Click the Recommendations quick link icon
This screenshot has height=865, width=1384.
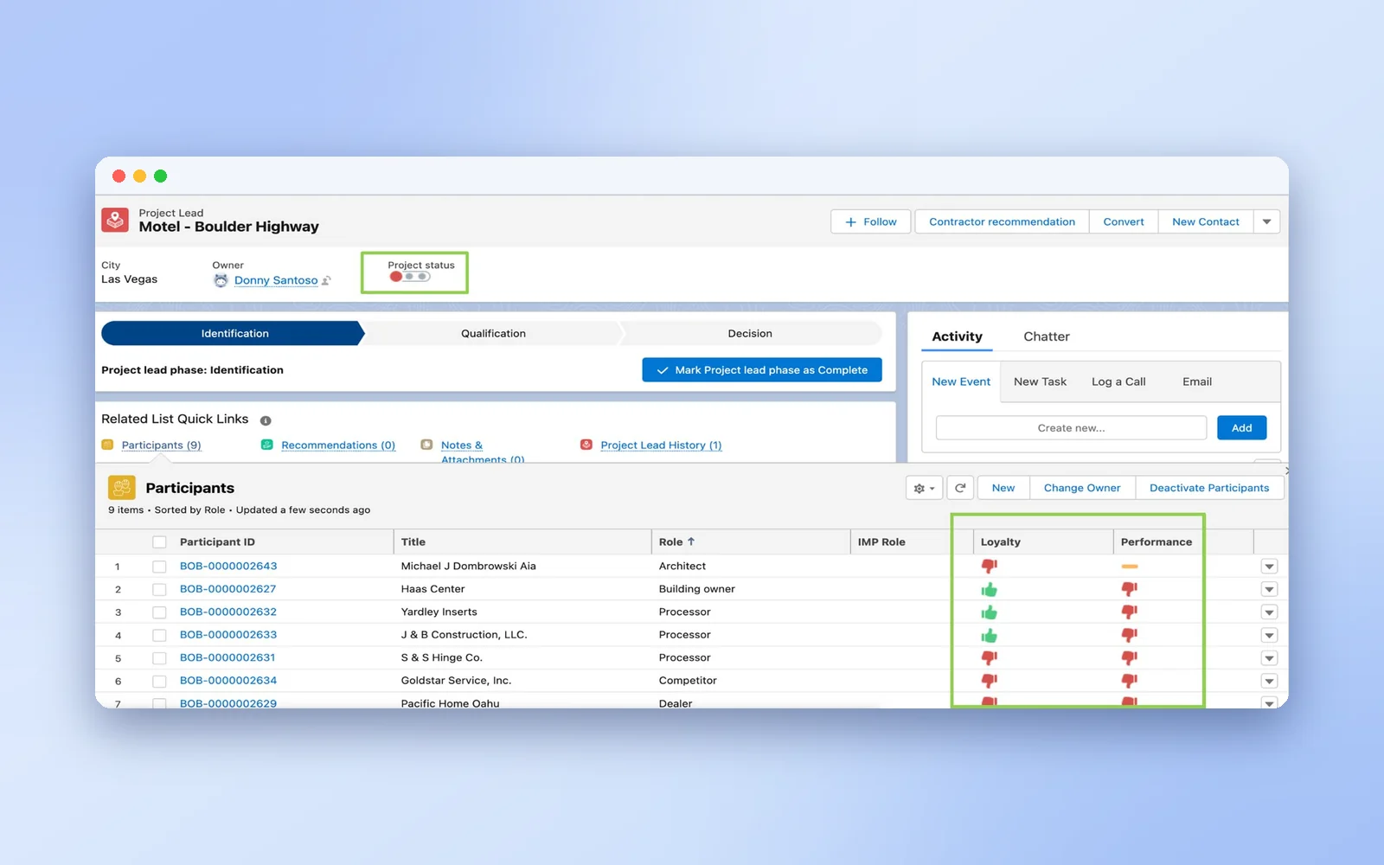click(x=267, y=445)
